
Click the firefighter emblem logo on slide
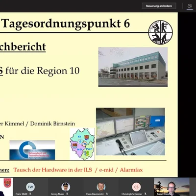tap(161, 32)
